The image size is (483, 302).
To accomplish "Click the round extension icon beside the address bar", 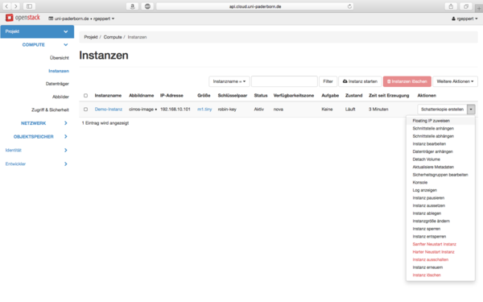I will 147,6.
